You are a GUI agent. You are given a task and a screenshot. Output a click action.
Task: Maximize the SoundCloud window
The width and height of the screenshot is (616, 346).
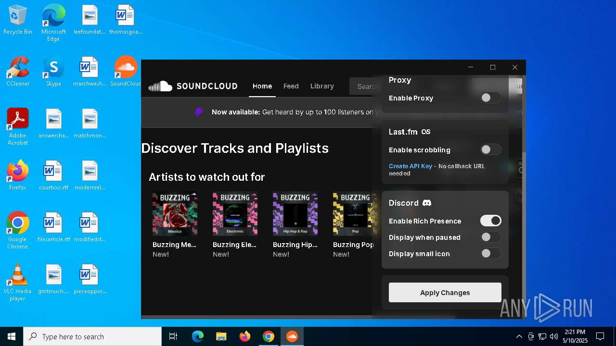pyautogui.click(x=493, y=67)
